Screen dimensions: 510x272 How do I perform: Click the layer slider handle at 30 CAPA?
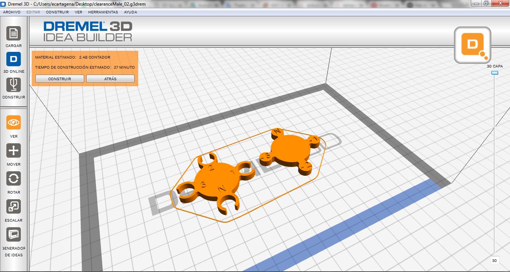[495, 73]
